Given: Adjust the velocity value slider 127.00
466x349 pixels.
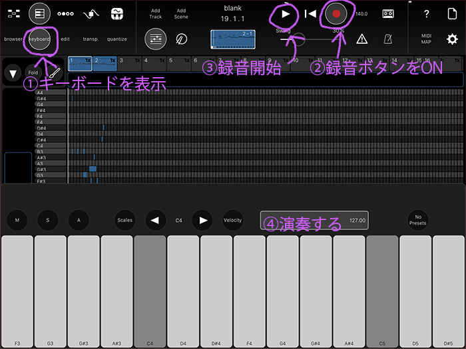Looking at the screenshot, I should tap(314, 221).
